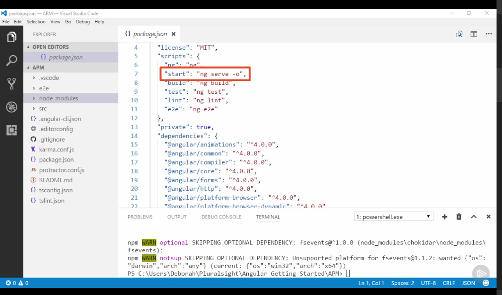The image size is (502, 295).
Task: Close the terminal panel with the X icon
Action: click(488, 217)
